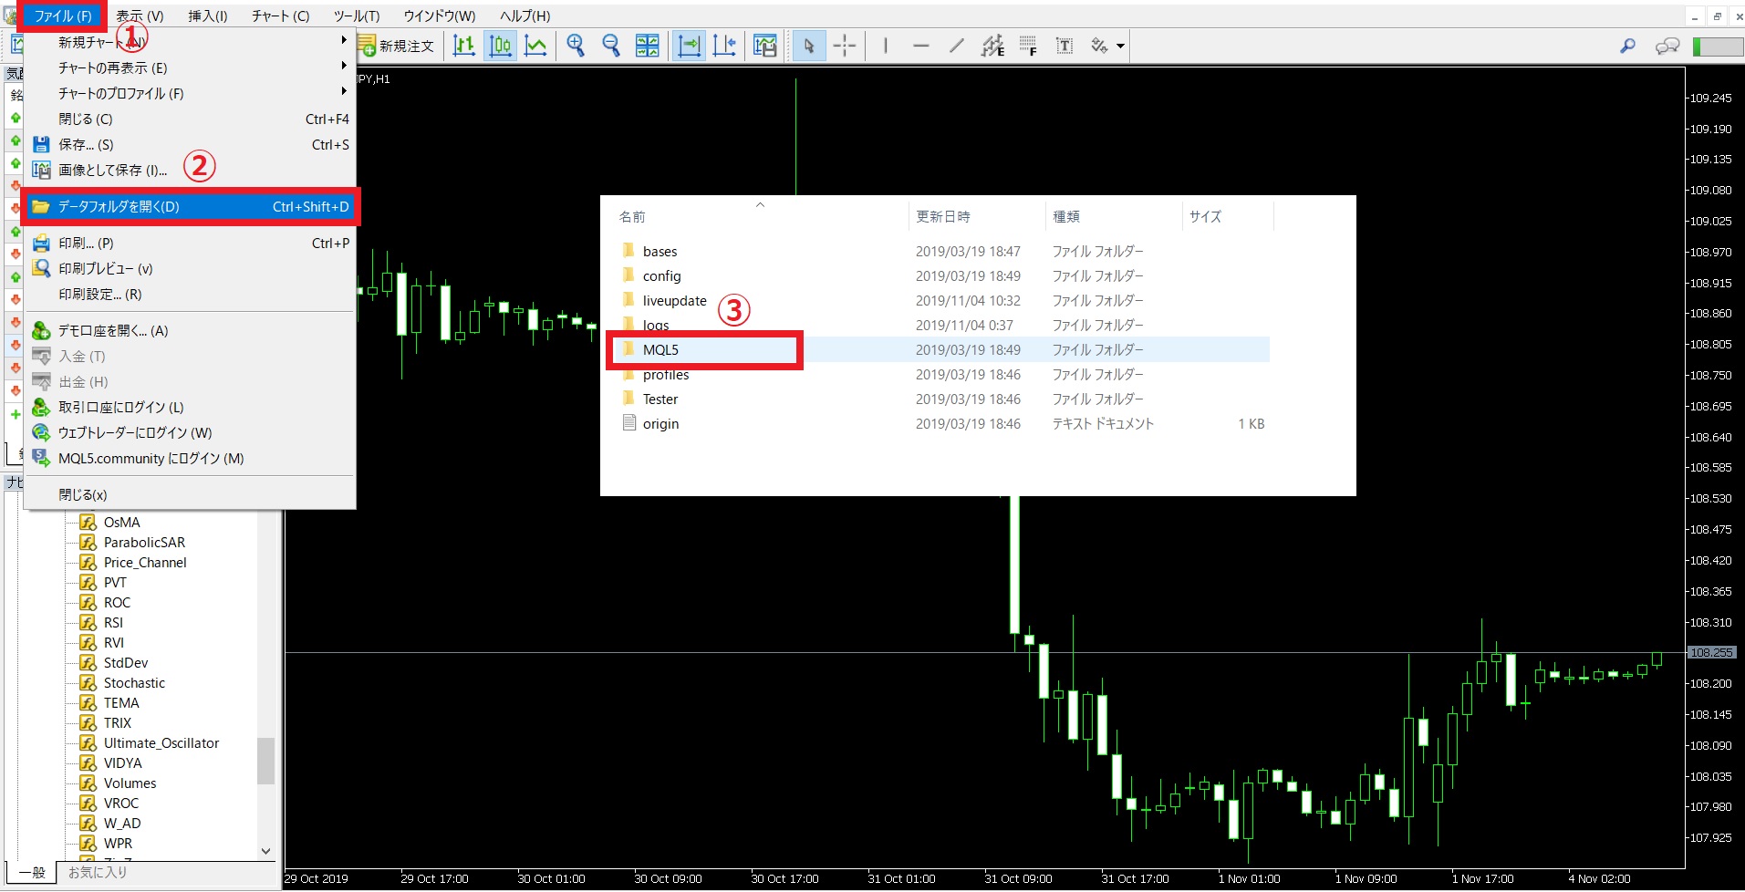Image resolution: width=1745 pixels, height=892 pixels.
Task: Draw a vertical line on chart
Action: pos(886,46)
